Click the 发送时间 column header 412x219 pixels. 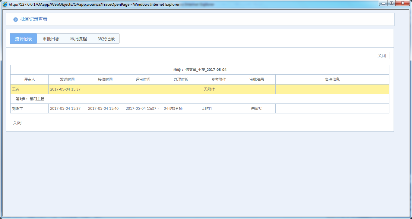67,79
